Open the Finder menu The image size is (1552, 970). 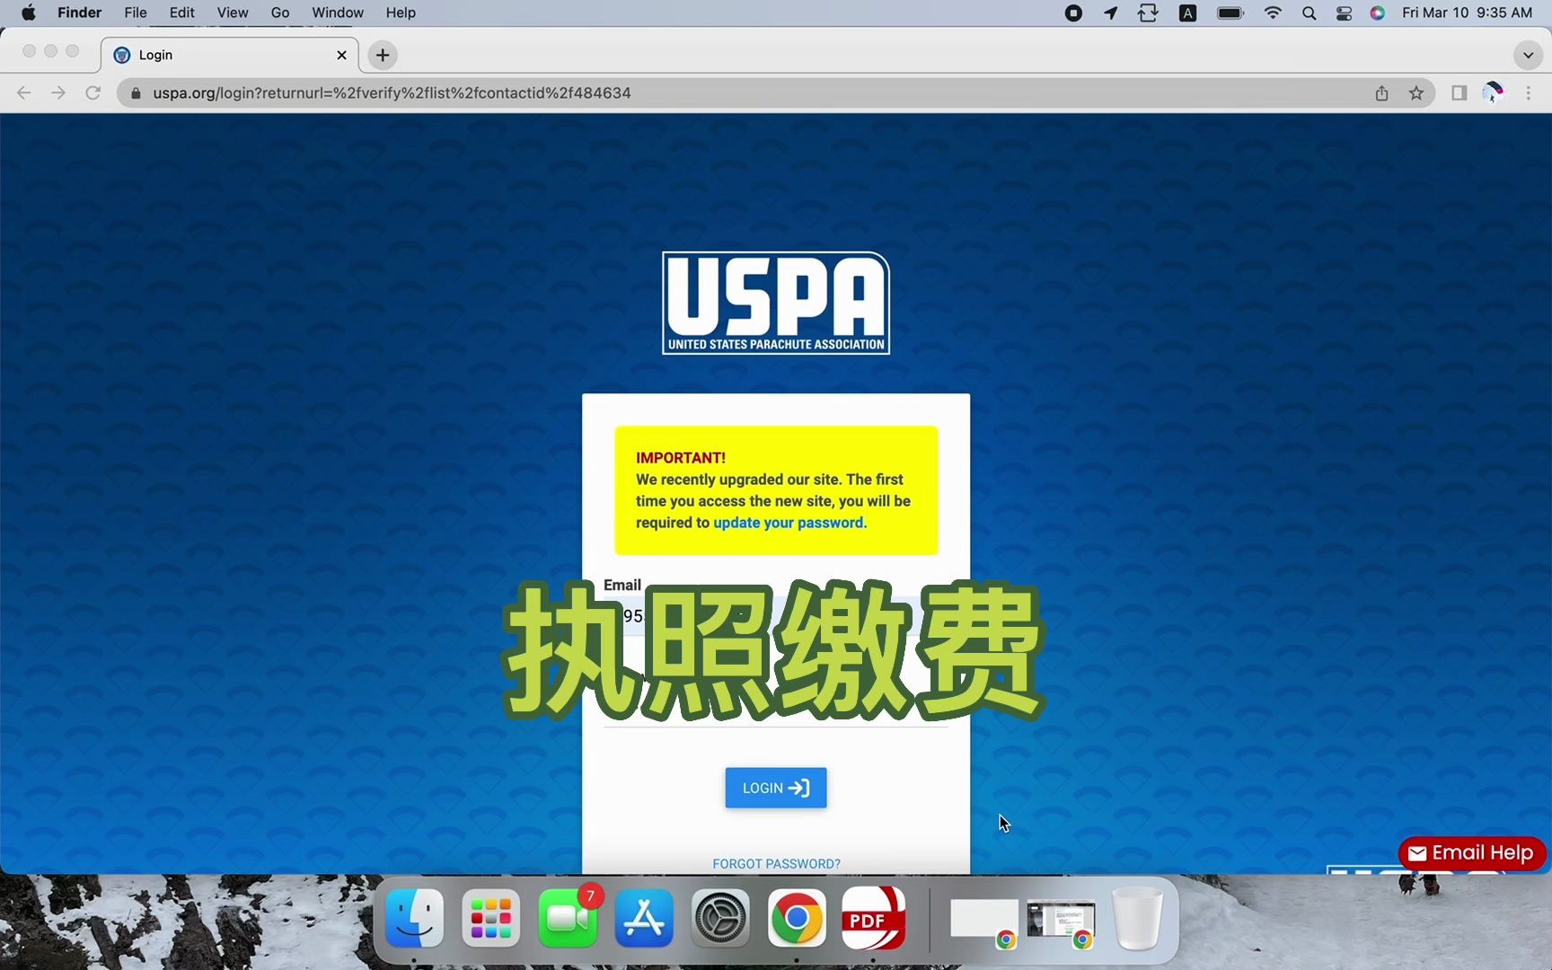point(79,13)
